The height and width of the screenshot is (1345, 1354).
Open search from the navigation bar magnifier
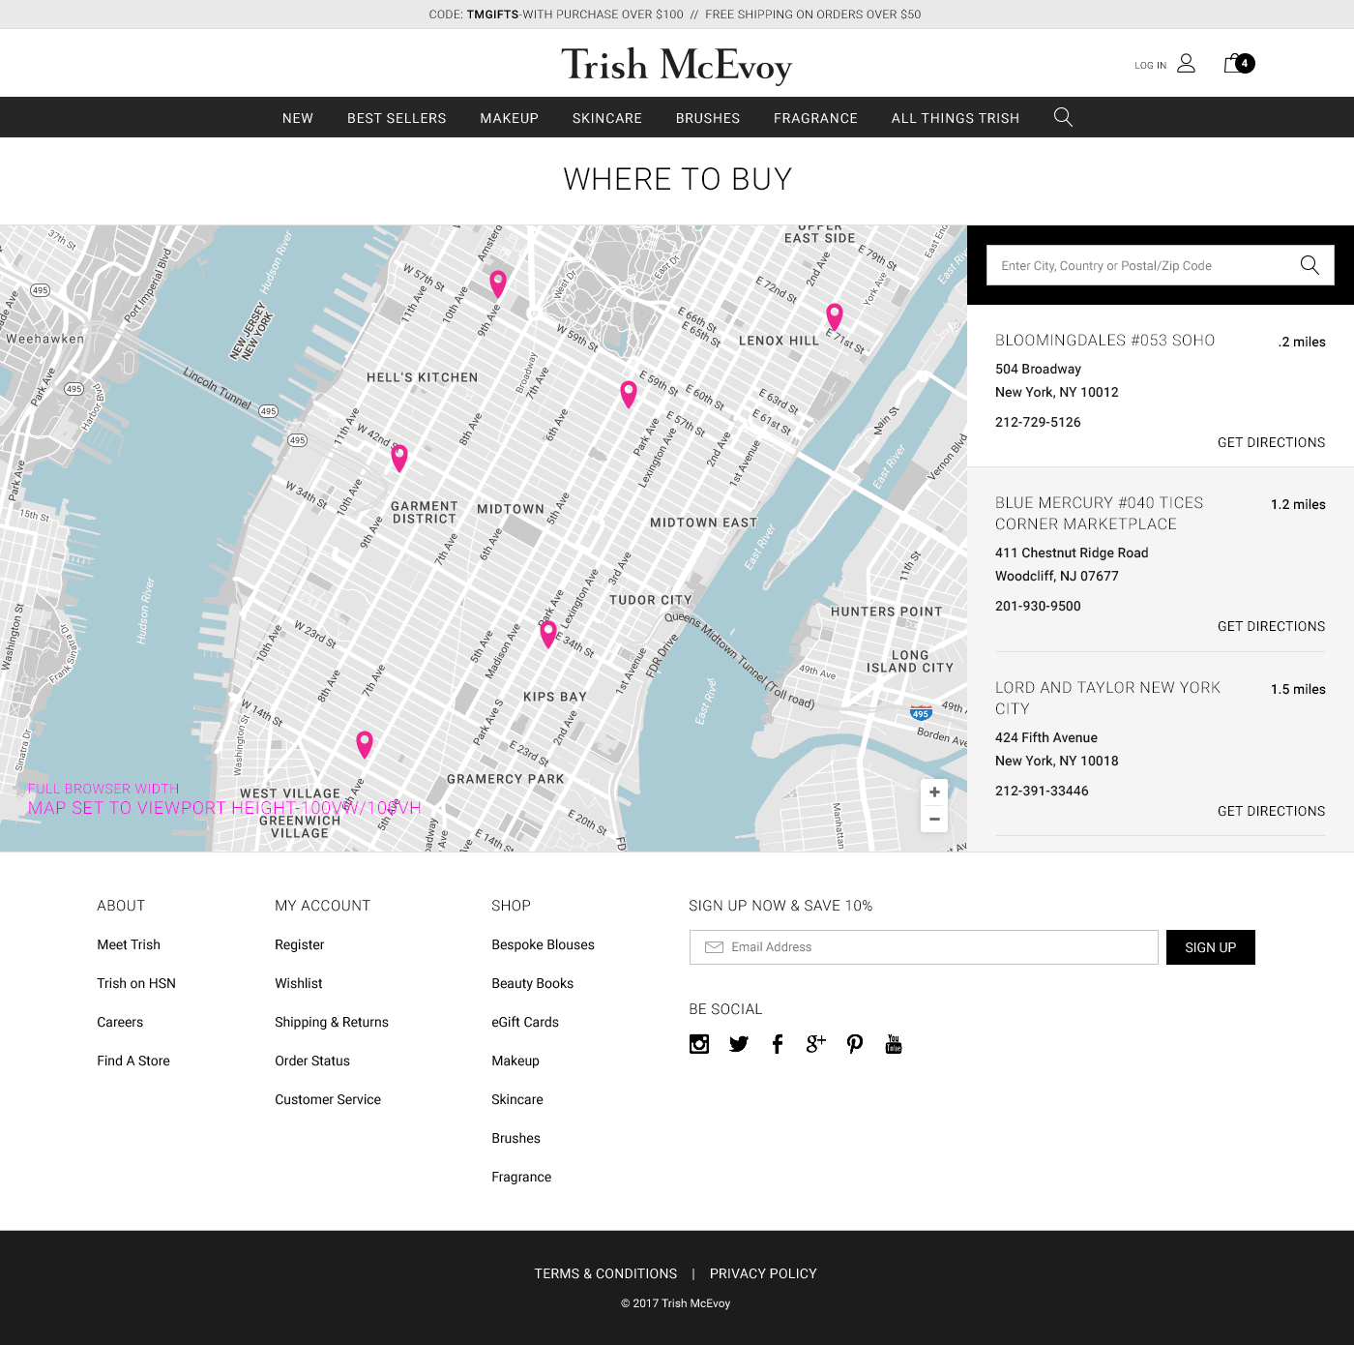tap(1063, 117)
